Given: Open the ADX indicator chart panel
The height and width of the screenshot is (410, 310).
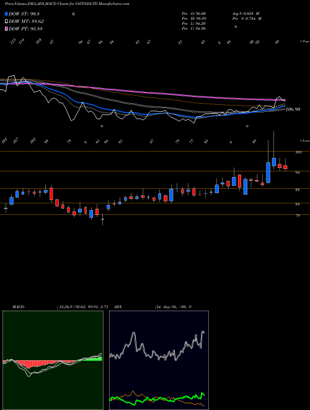Looking at the screenshot, I should pos(159,360).
